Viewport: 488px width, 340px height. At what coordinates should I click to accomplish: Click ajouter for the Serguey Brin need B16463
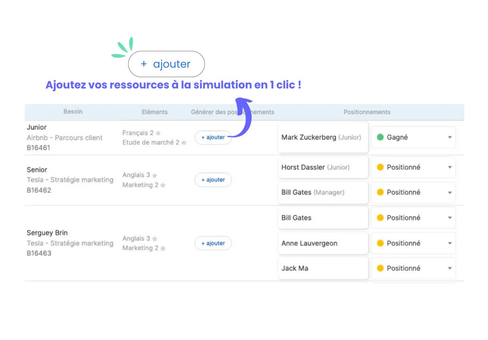[x=213, y=243]
